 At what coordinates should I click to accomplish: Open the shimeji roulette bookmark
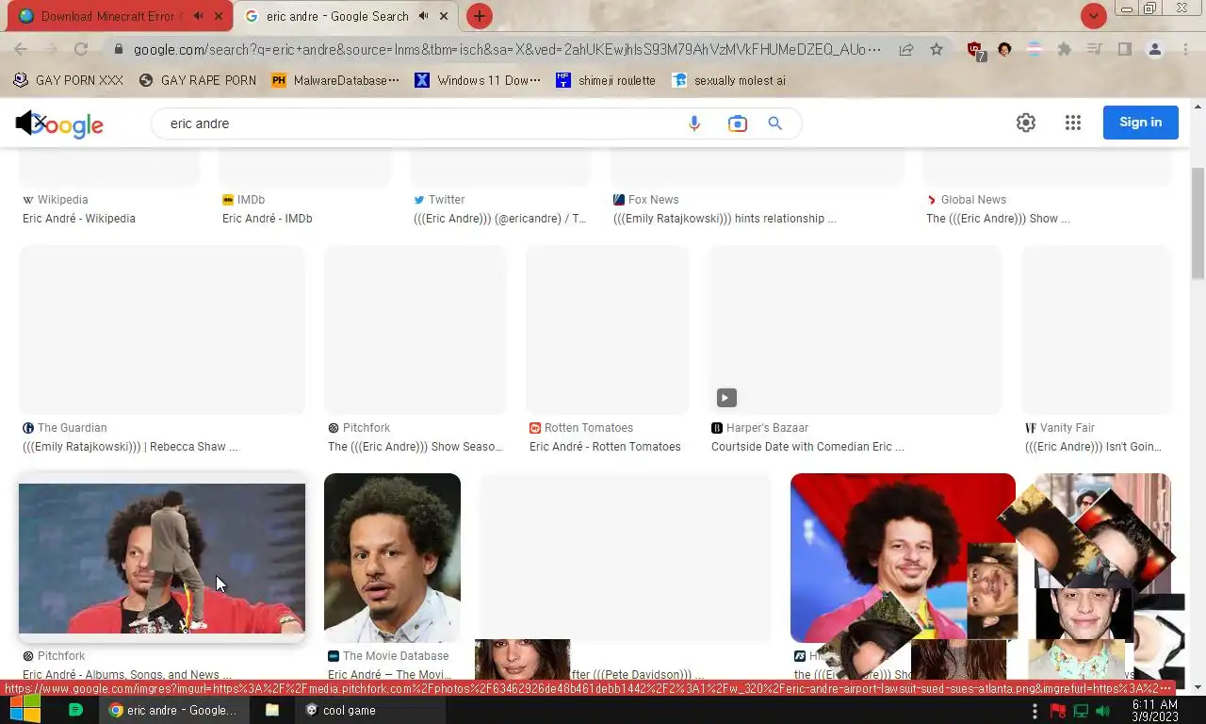click(x=606, y=80)
